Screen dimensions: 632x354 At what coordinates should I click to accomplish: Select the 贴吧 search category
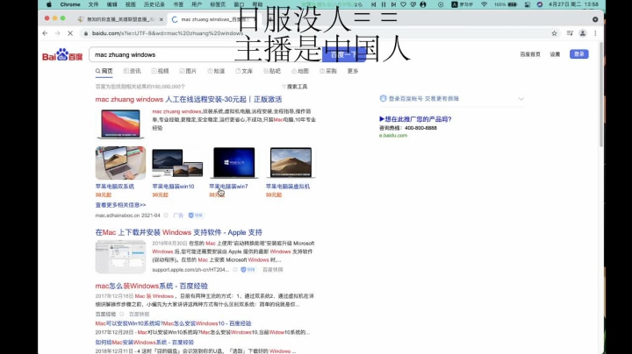pos(272,71)
